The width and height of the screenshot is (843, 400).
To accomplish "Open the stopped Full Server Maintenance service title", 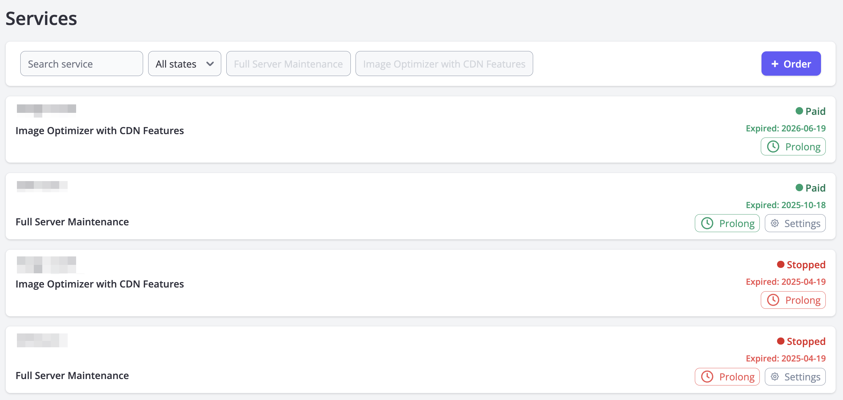I will pyautogui.click(x=72, y=376).
